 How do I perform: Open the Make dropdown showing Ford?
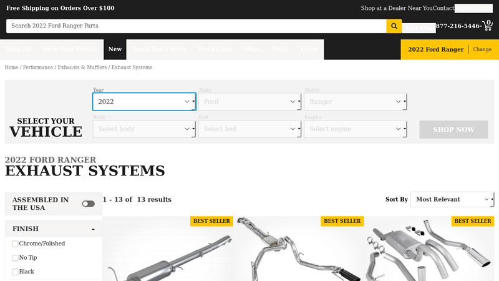pyautogui.click(x=250, y=102)
